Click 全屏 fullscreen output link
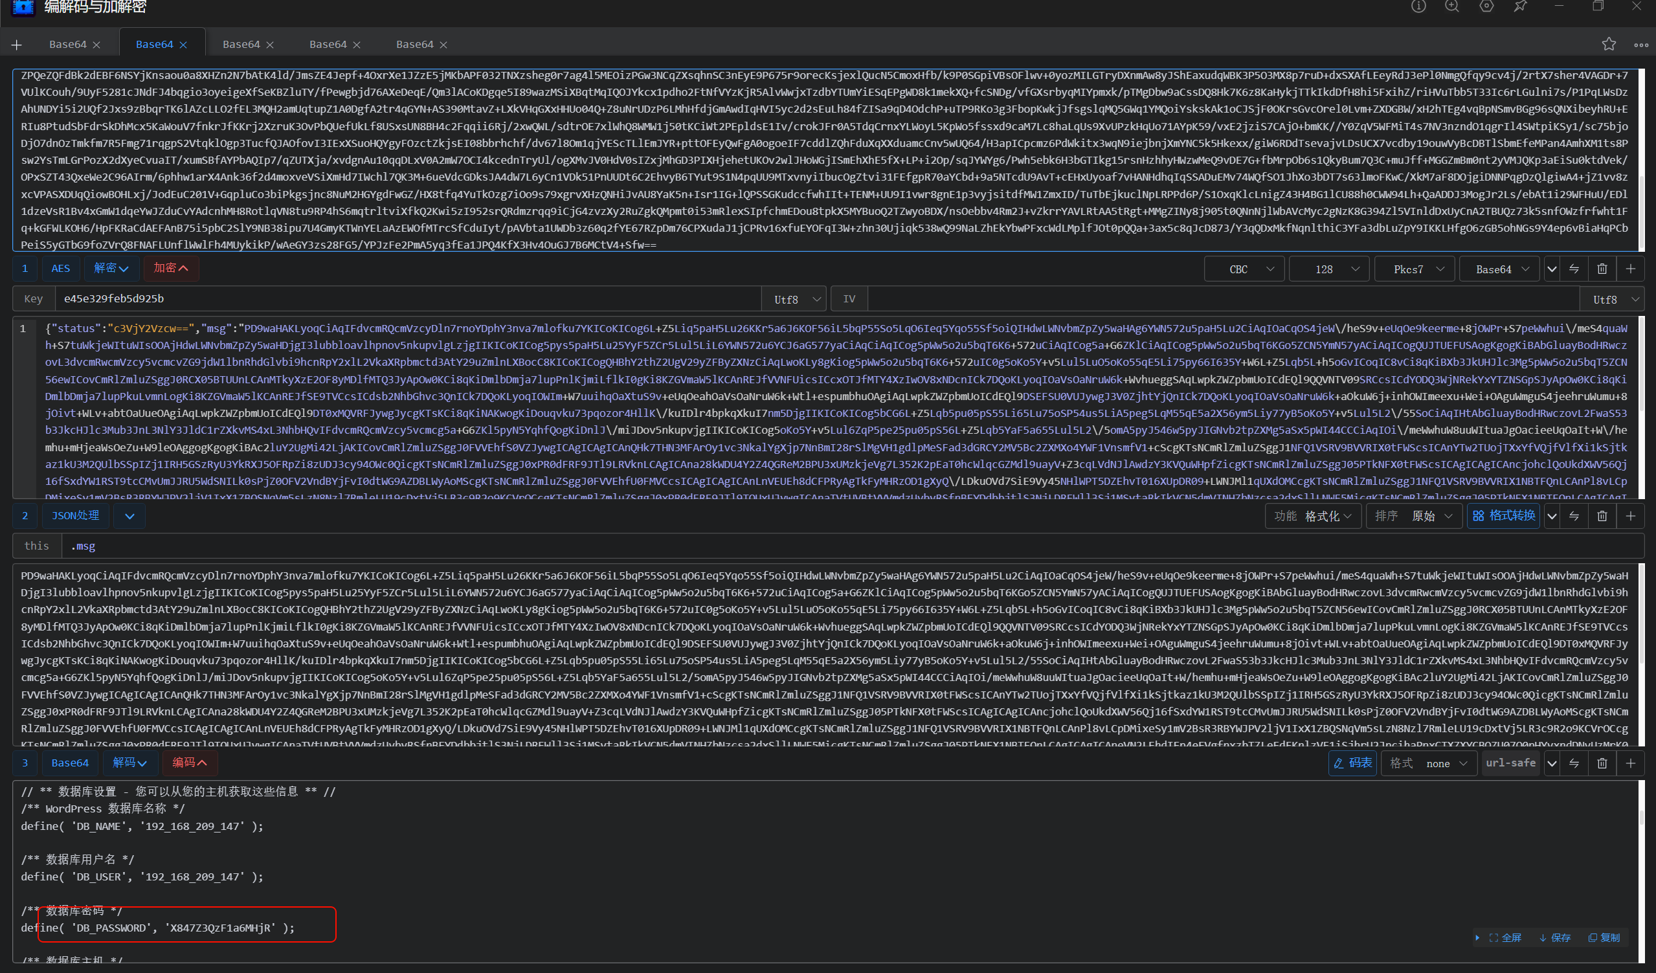This screenshot has height=973, width=1656. 1505,937
